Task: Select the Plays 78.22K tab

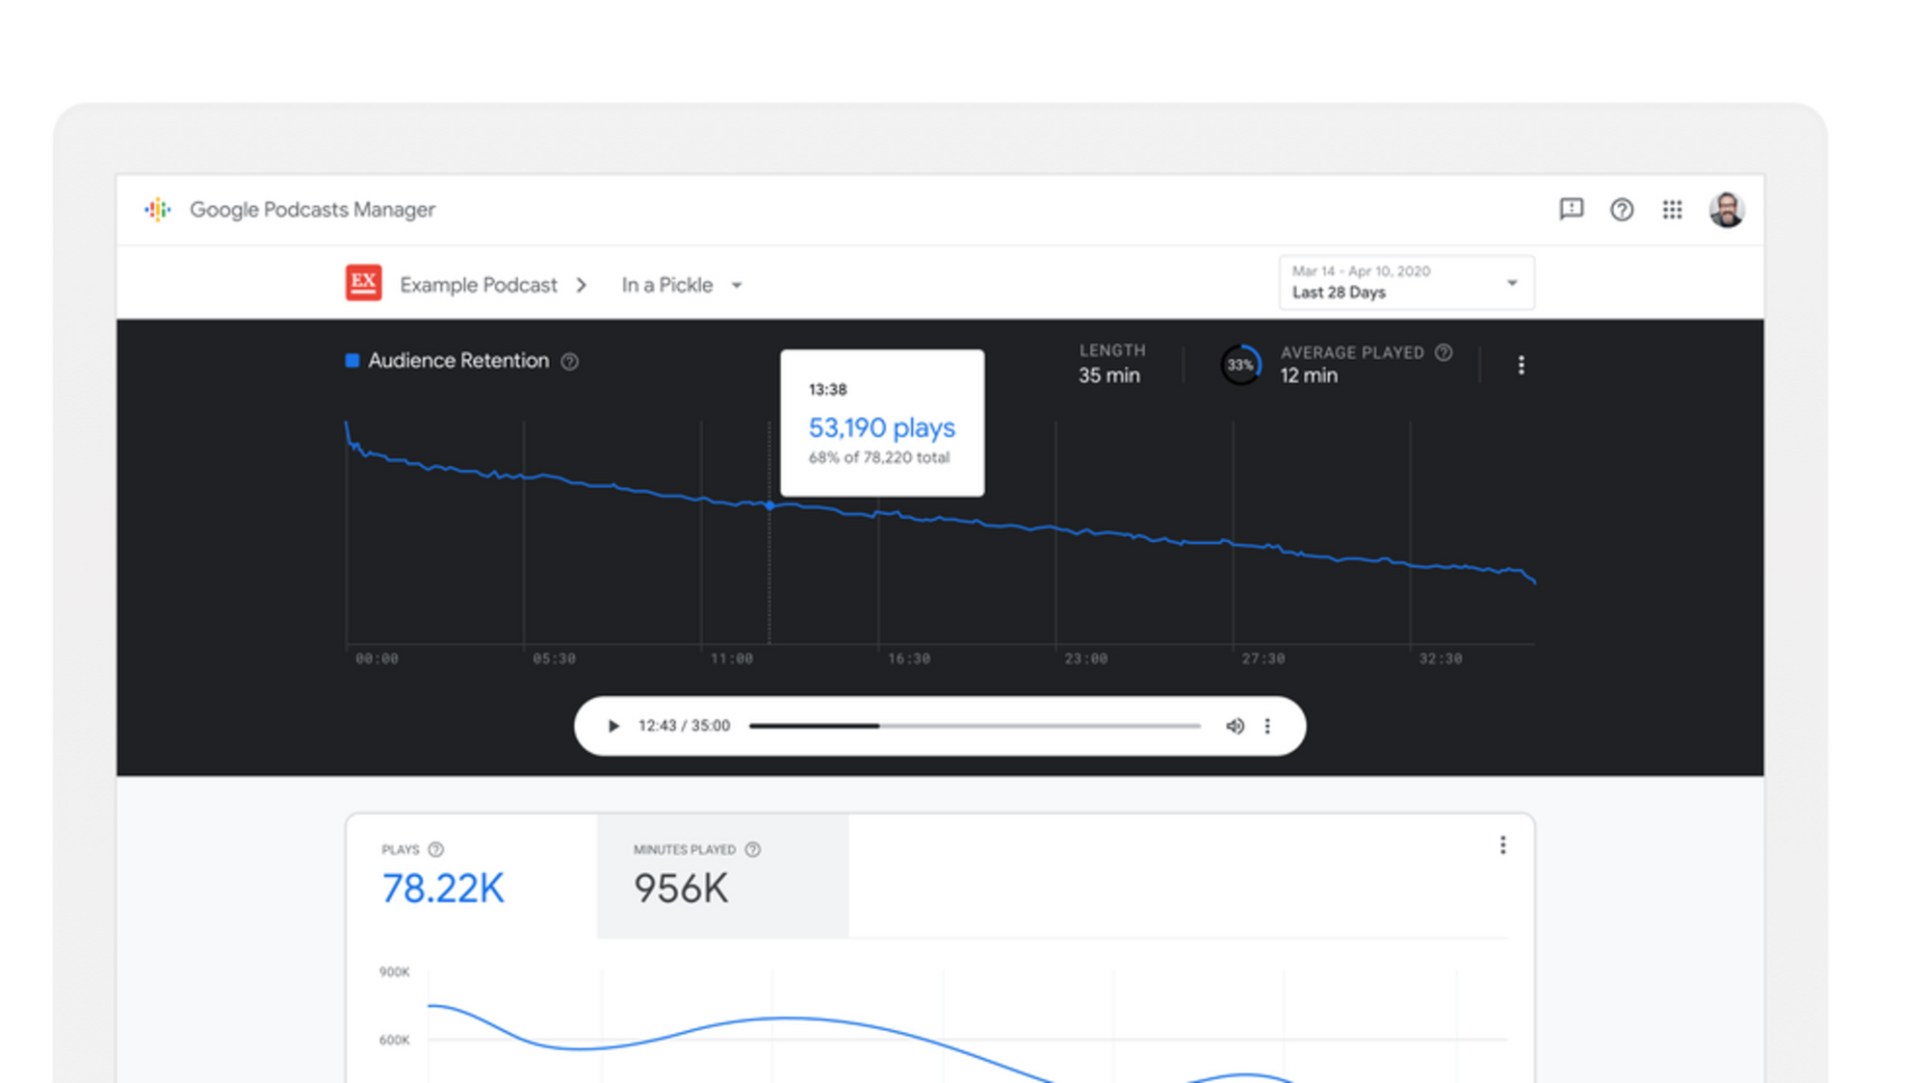Action: [x=472, y=876]
